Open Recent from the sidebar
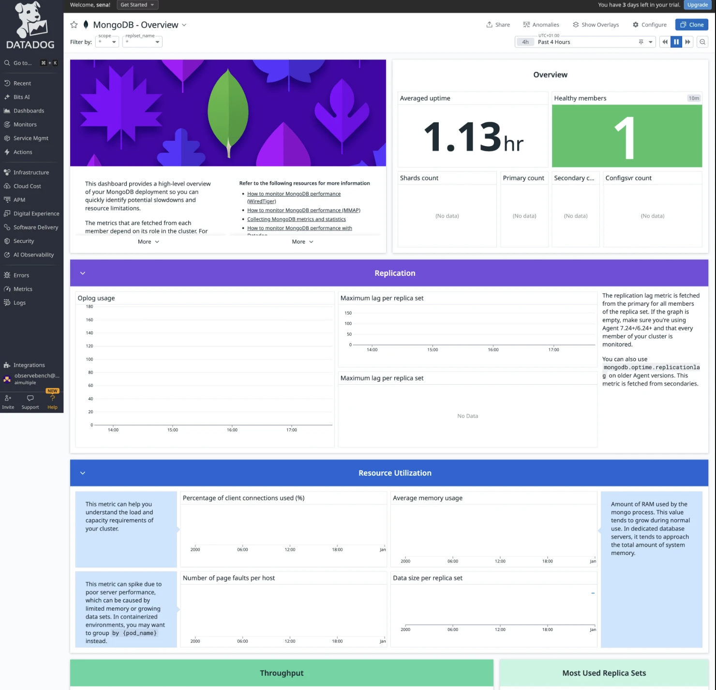Viewport: 716px width, 690px height. pos(22,83)
